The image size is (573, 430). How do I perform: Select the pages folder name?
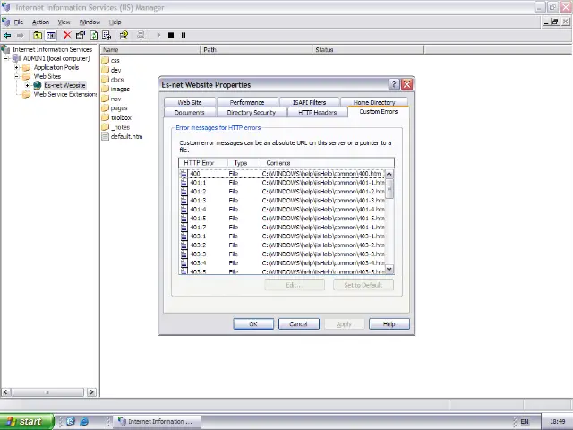pyautogui.click(x=119, y=108)
